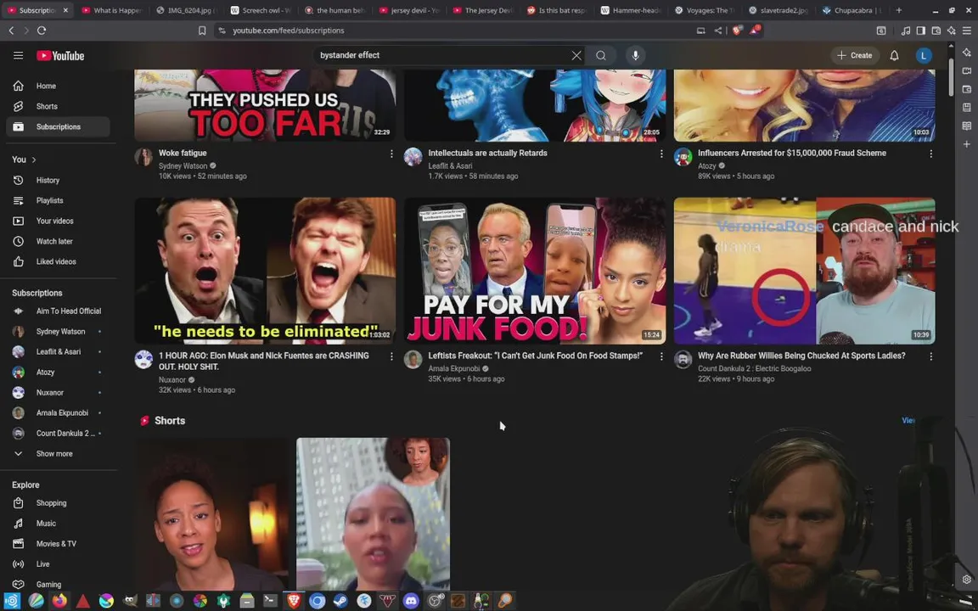
Task: Open Music in Explore
Action: (x=58, y=524)
